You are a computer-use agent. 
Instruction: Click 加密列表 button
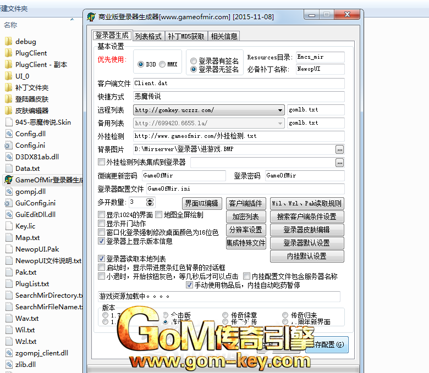(x=246, y=216)
